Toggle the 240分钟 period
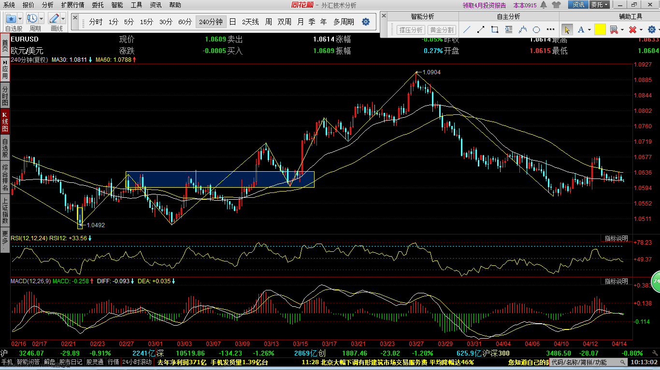The image size is (660, 370). [x=211, y=22]
